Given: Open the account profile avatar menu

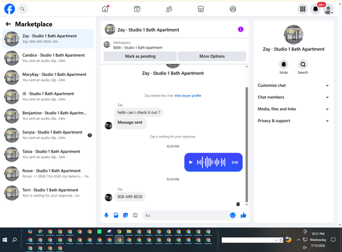Looking at the screenshot, I should pyautogui.click(x=328, y=10).
